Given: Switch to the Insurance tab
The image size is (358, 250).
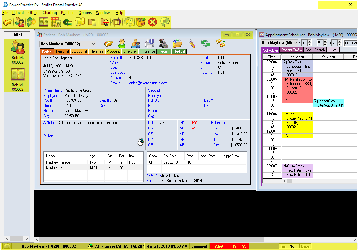Looking at the screenshot, I should 147,51.
